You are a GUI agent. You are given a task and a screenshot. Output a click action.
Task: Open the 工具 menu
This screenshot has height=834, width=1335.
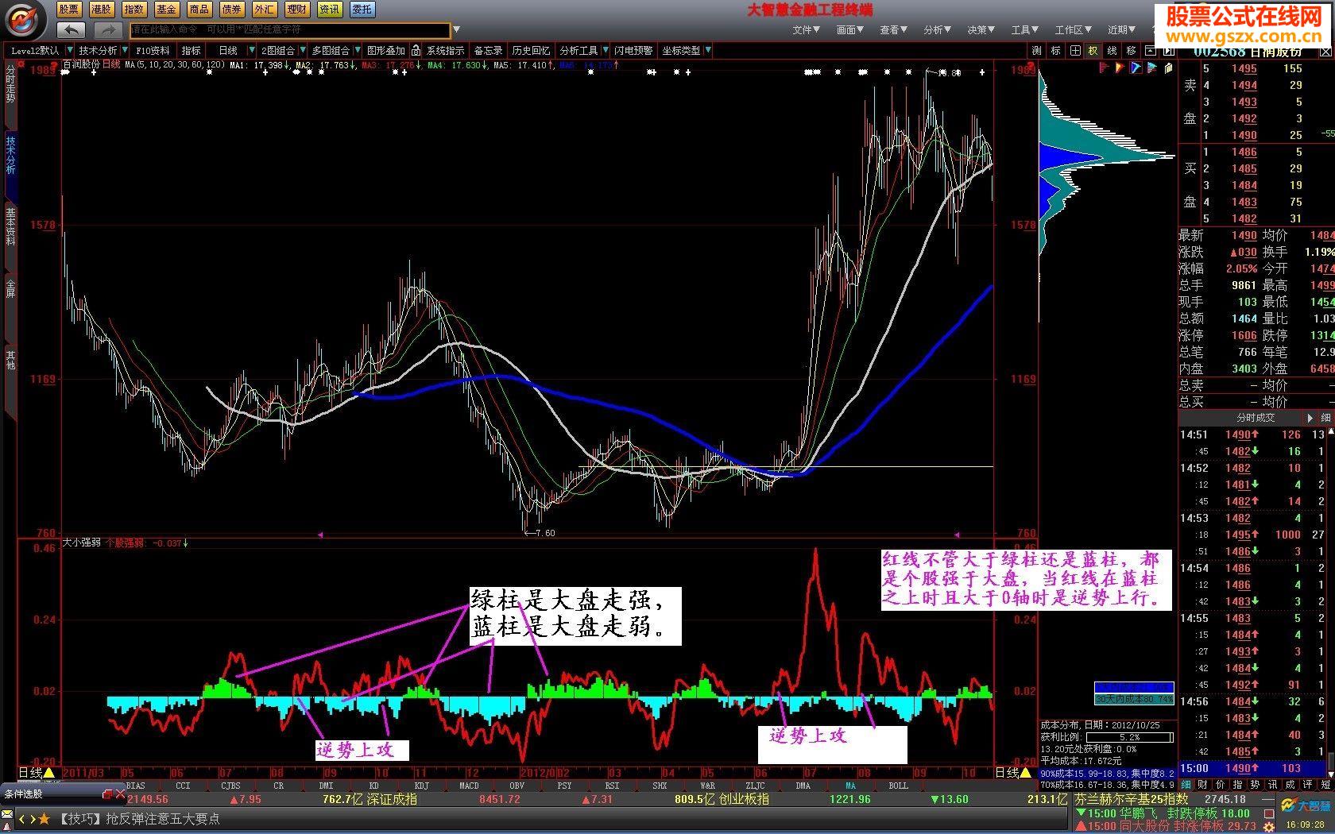click(x=1024, y=30)
